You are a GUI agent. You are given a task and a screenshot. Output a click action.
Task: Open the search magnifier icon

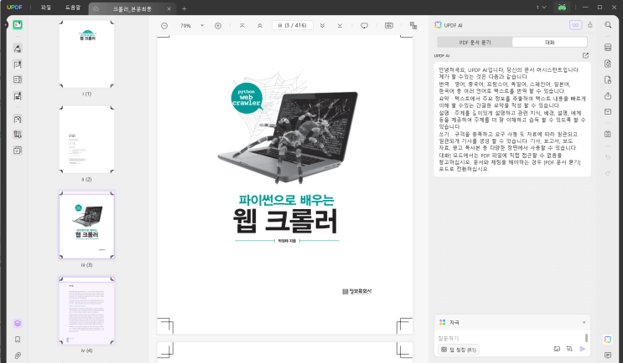(x=608, y=25)
